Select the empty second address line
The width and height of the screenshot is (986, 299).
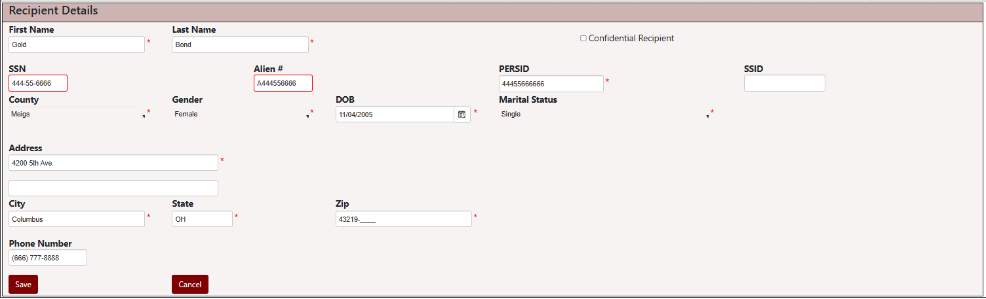coord(113,188)
